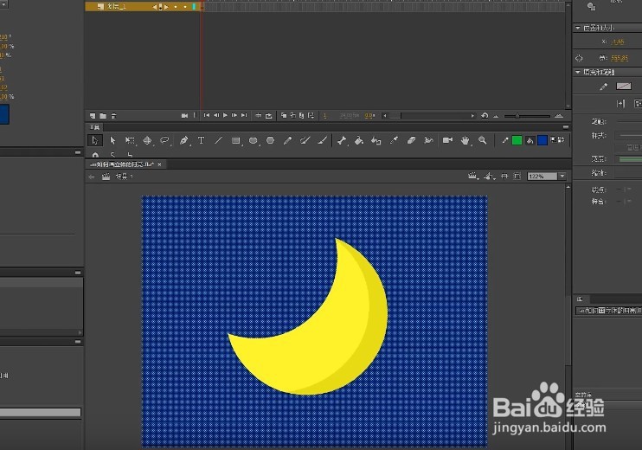The image size is (642, 450).
Task: Delete the selected timeline layer
Action: tap(114, 116)
